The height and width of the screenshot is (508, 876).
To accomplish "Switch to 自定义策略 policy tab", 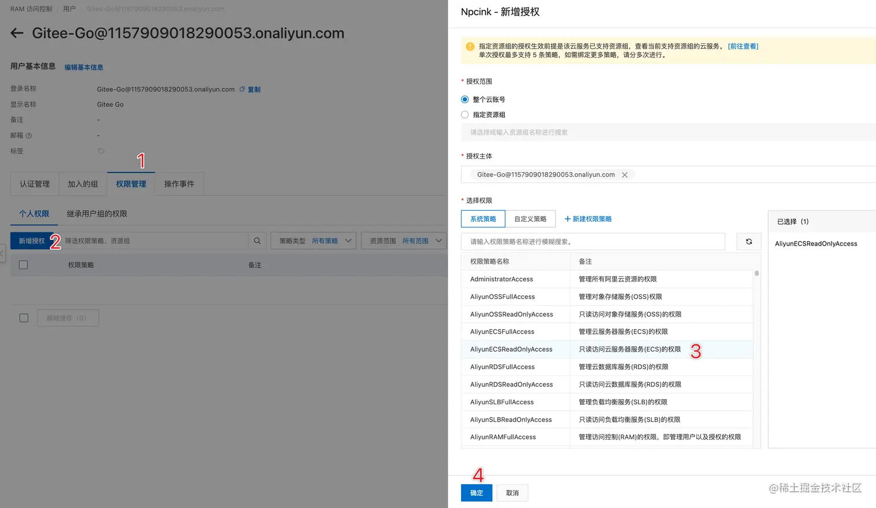I will coord(530,219).
